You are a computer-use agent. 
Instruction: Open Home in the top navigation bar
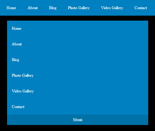[x=11, y=8]
